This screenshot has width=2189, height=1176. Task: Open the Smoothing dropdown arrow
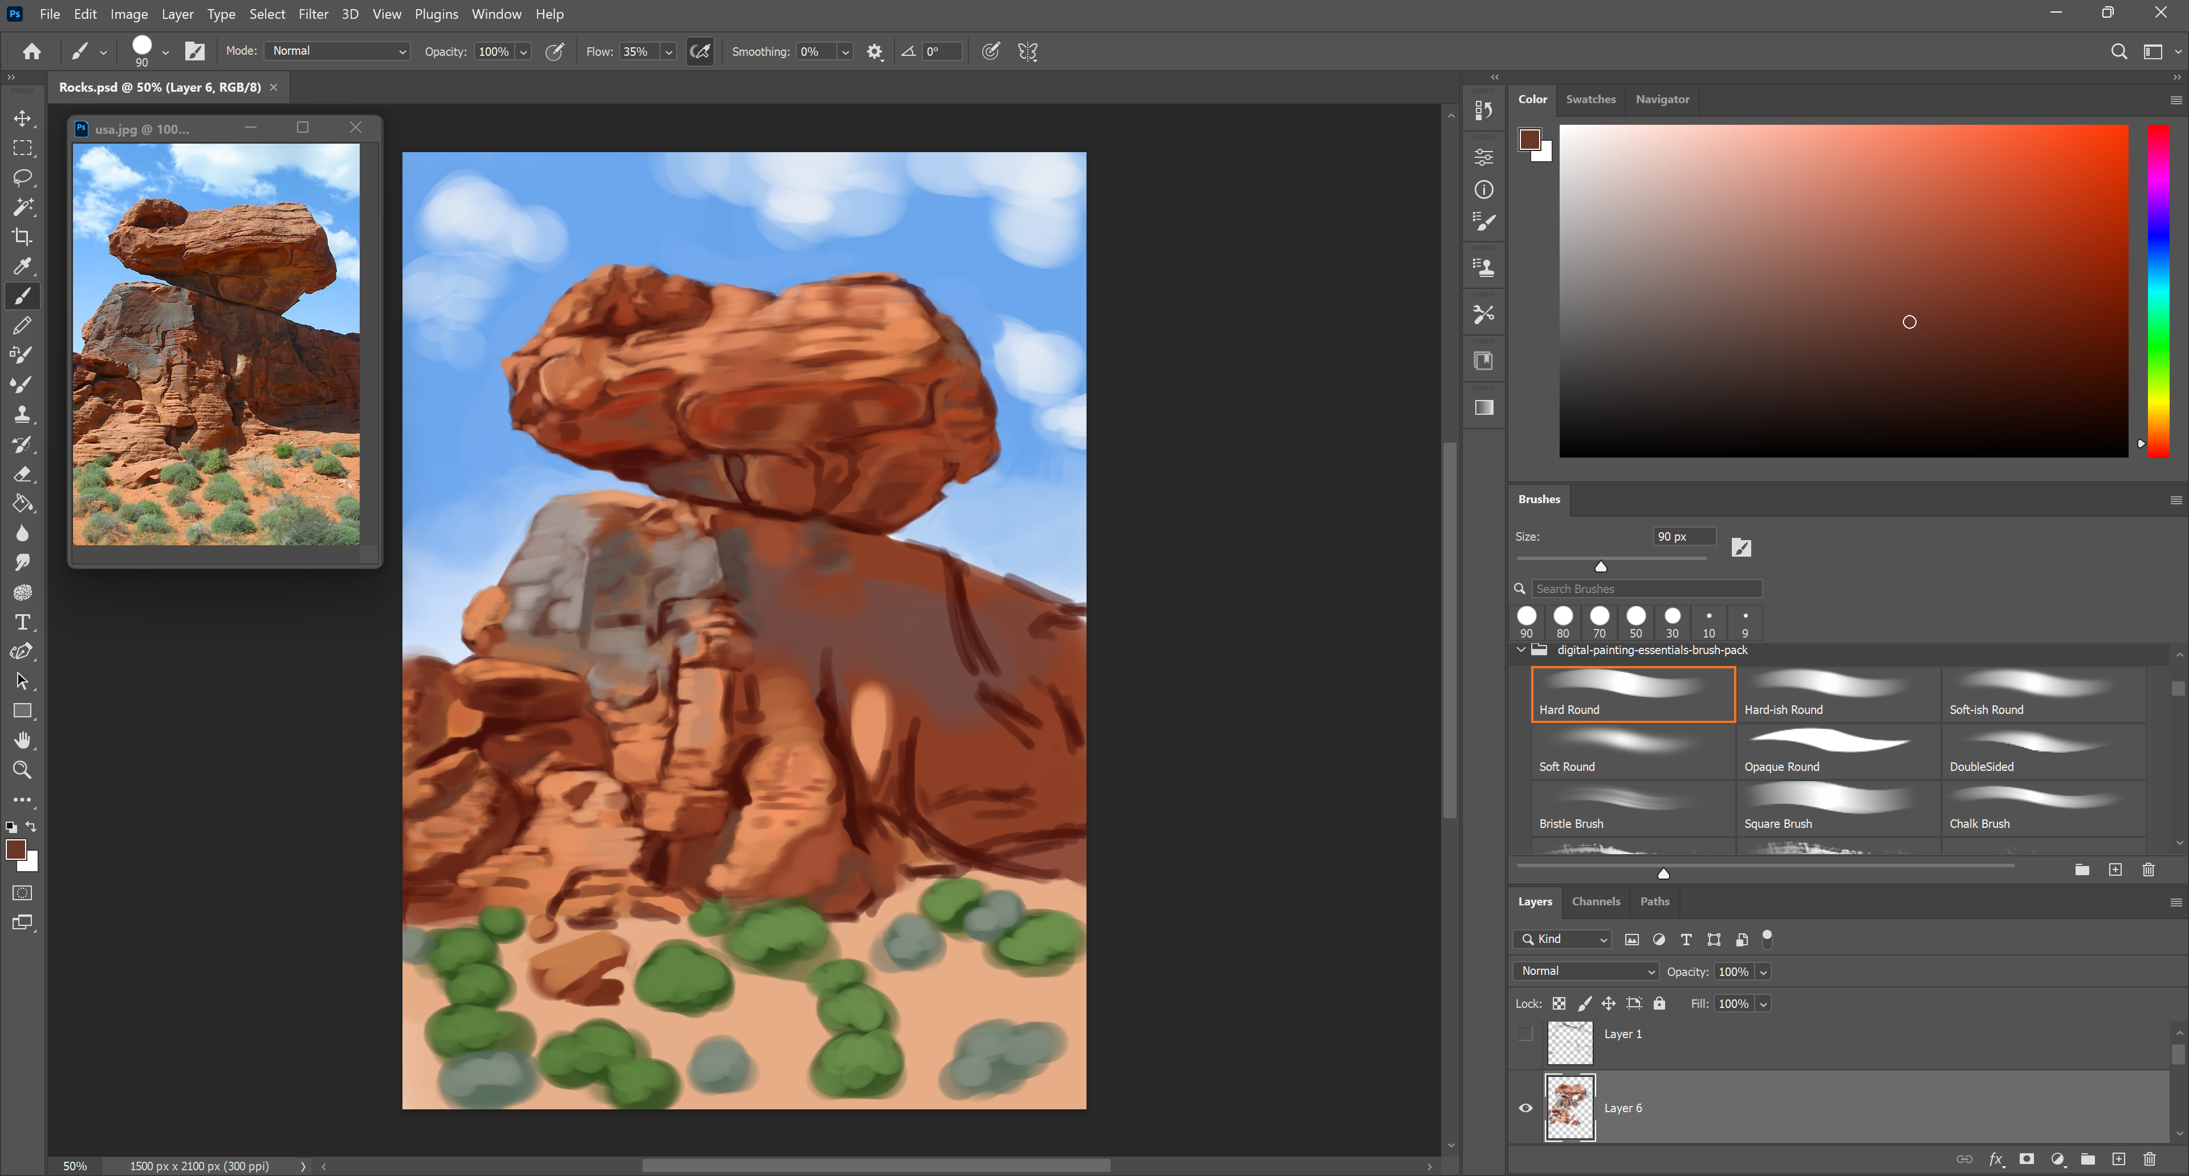tap(845, 52)
